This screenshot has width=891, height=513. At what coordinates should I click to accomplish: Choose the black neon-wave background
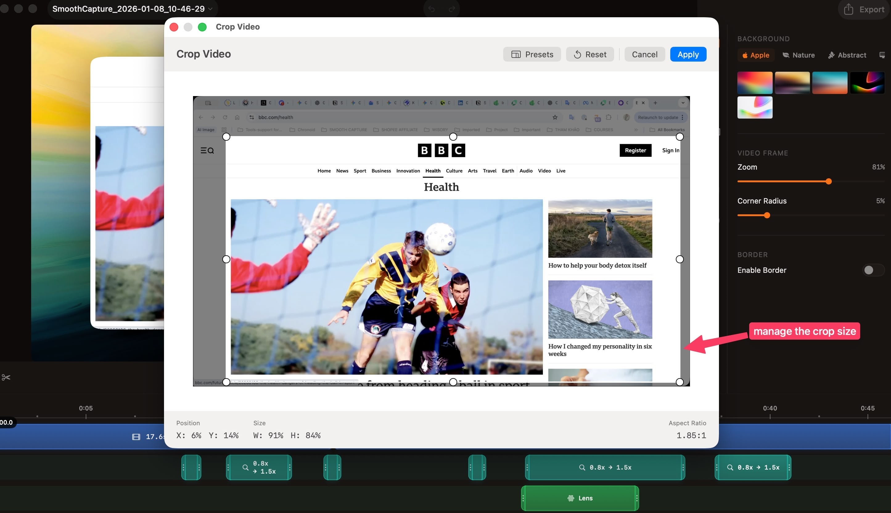(867, 83)
